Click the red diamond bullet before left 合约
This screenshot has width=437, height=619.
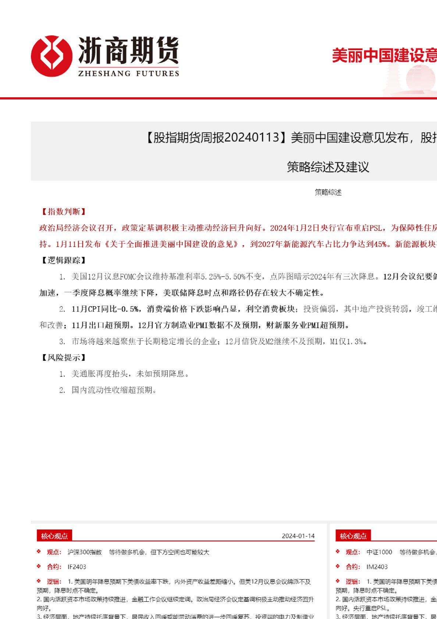tap(39, 566)
